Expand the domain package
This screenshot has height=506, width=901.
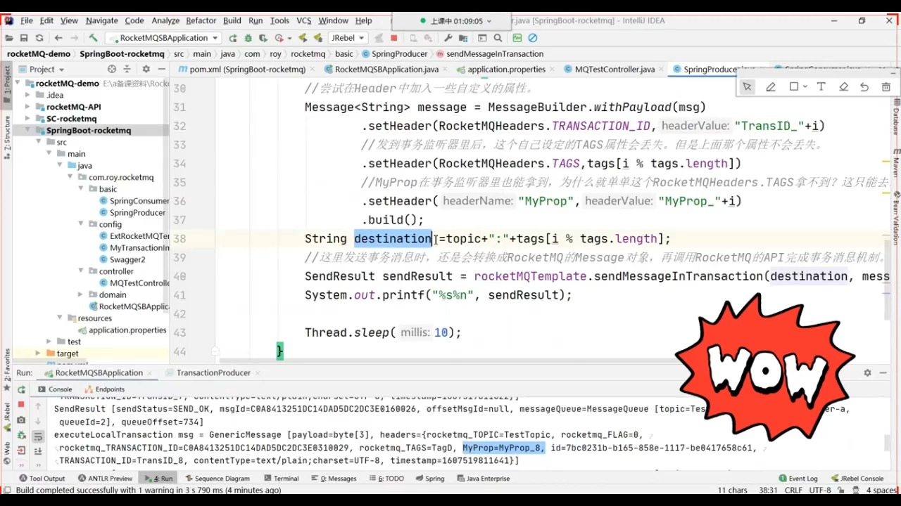click(81, 294)
